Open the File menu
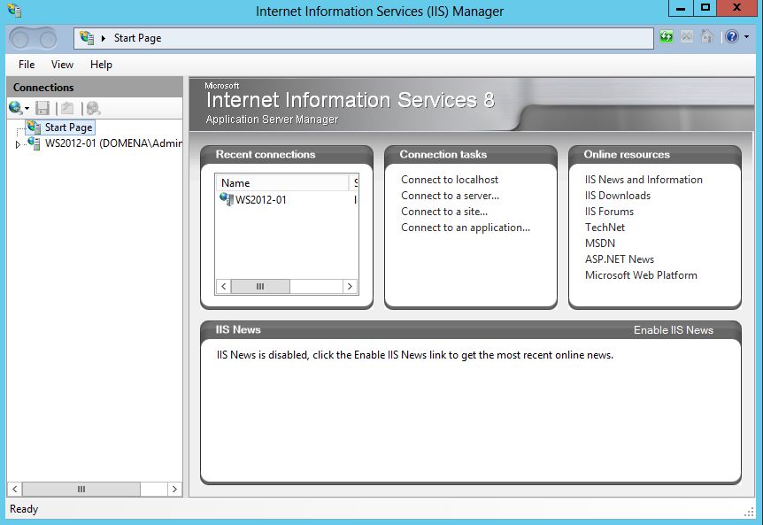 coord(27,65)
